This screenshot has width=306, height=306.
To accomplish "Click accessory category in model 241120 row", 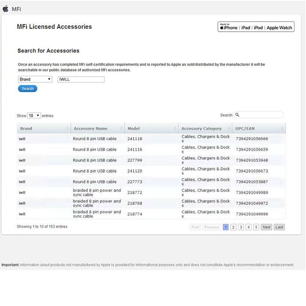I will (x=205, y=171).
